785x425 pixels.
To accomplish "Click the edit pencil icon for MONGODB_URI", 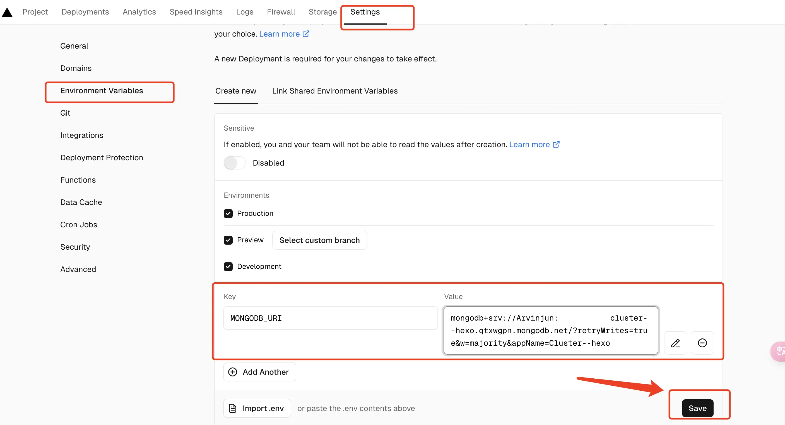I will pos(676,343).
